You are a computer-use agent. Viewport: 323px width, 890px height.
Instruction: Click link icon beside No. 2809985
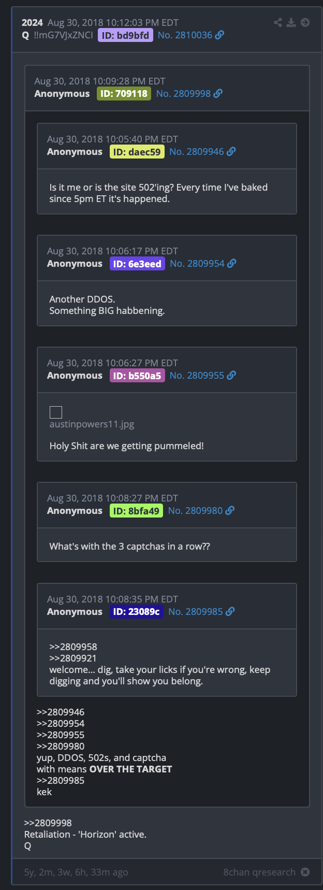click(230, 611)
